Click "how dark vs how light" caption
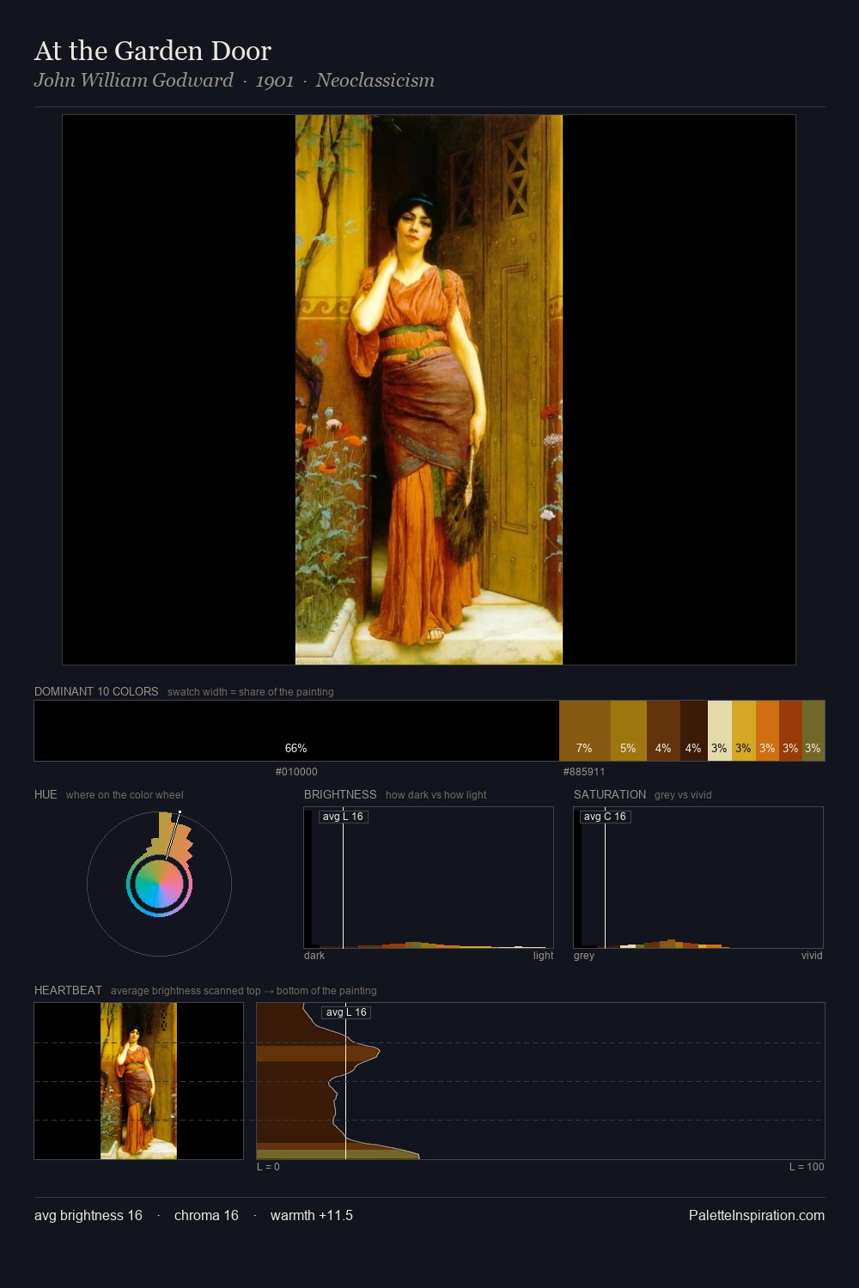Image resolution: width=859 pixels, height=1288 pixels. [x=436, y=795]
